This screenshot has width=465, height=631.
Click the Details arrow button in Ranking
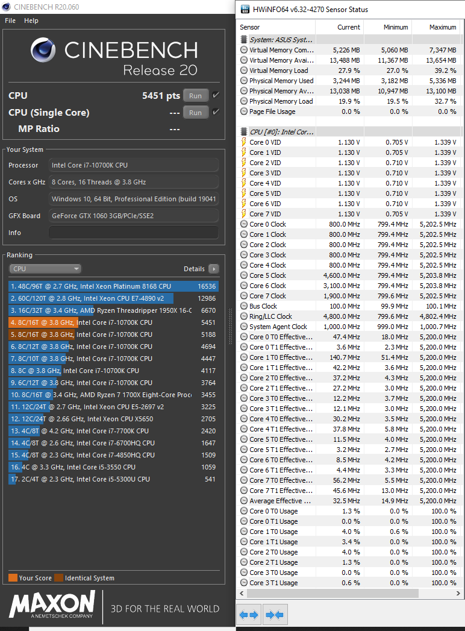click(214, 269)
